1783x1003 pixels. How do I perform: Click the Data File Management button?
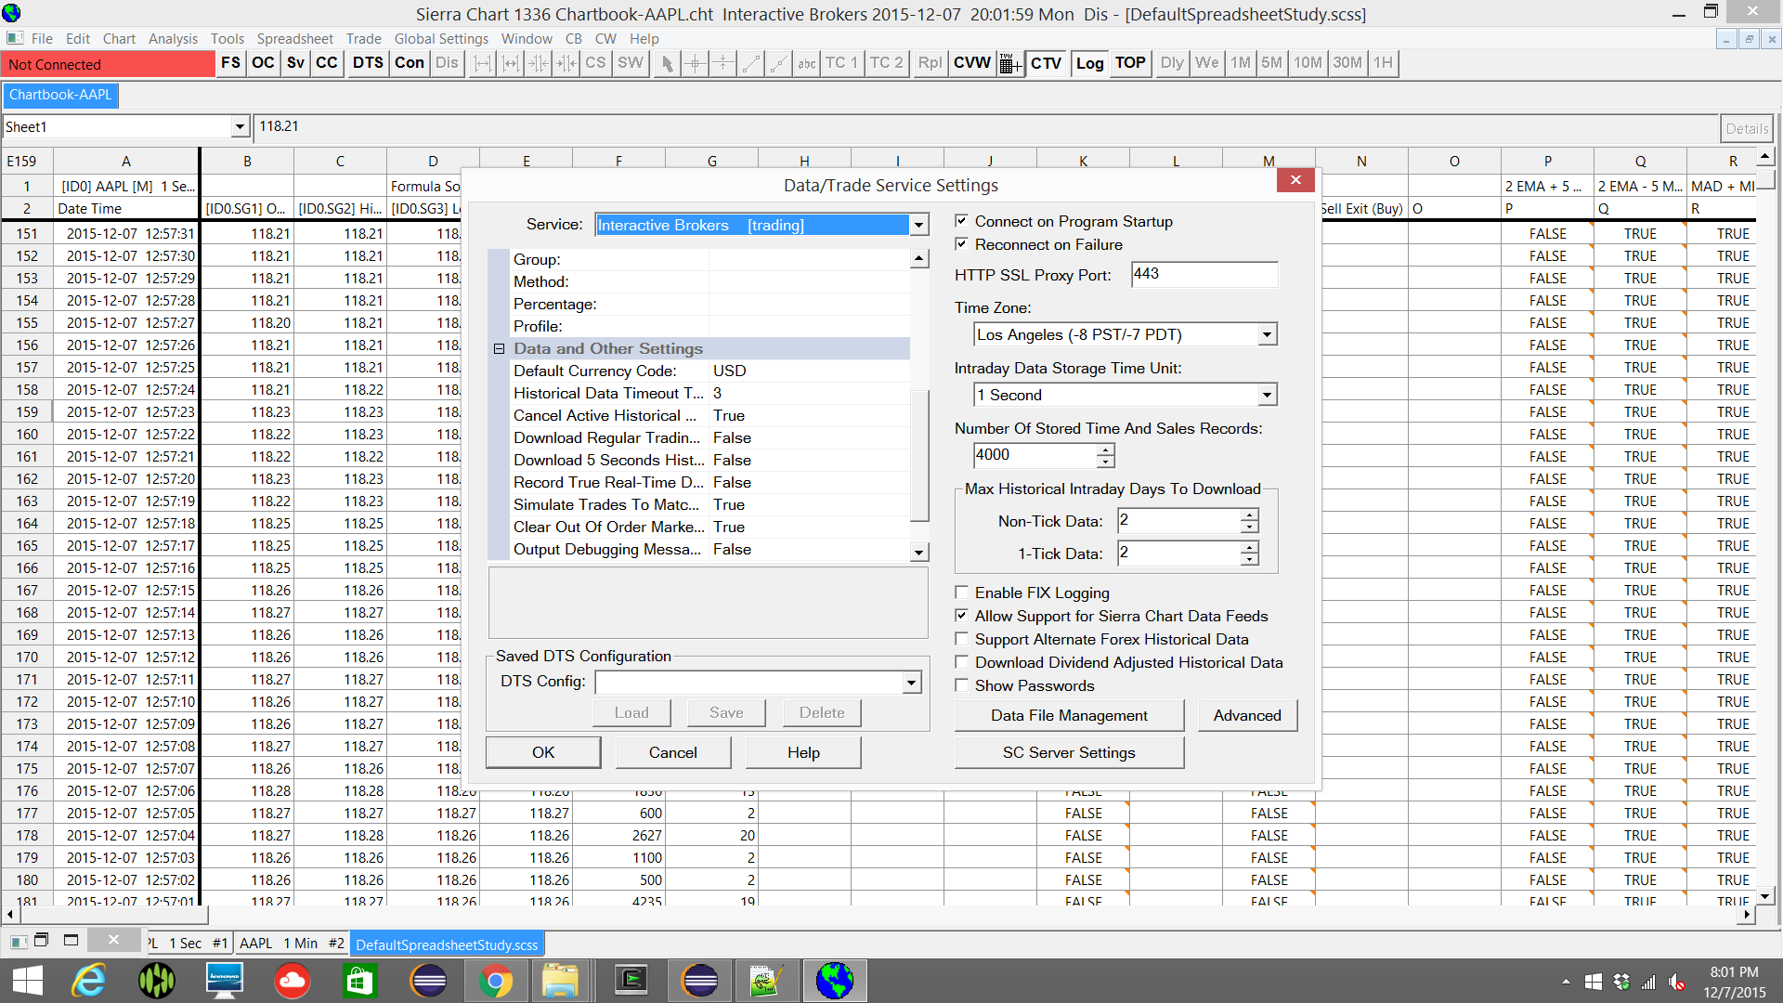coord(1068,715)
